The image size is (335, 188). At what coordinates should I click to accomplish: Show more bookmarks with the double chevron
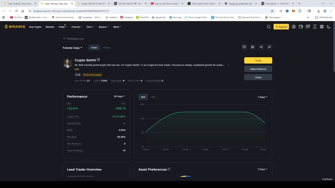[308, 17]
